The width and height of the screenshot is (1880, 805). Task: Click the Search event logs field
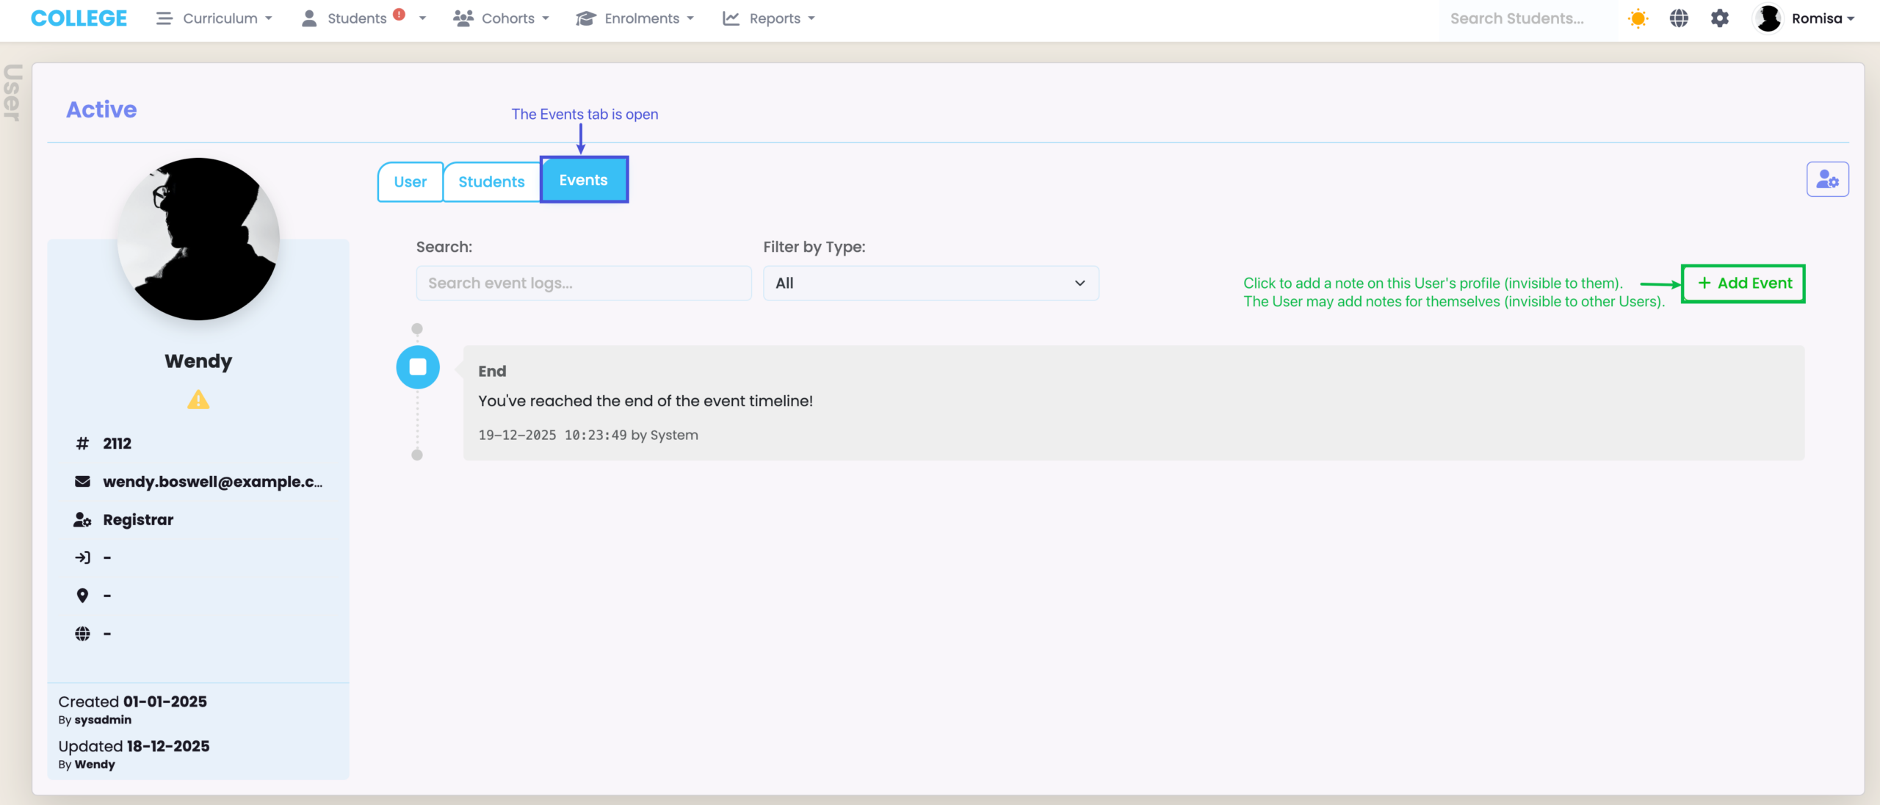584,284
